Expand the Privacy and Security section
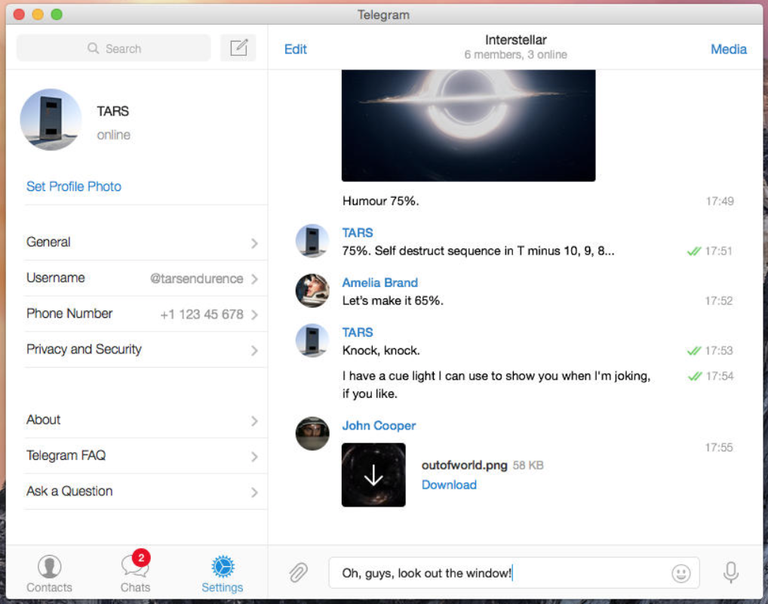The width and height of the screenshot is (768, 604). click(x=143, y=350)
